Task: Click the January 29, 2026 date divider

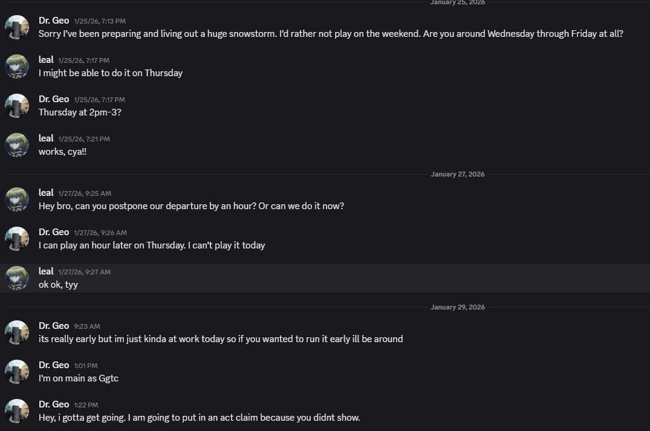Action: point(458,307)
